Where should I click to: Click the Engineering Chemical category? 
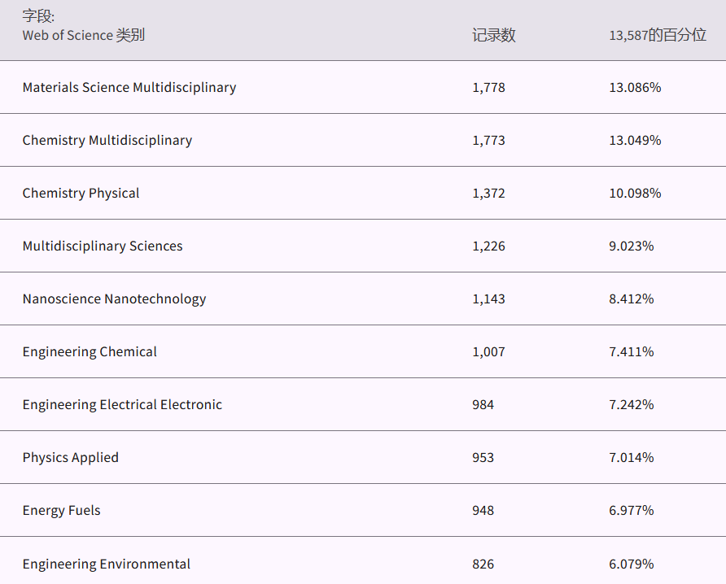[x=90, y=351]
